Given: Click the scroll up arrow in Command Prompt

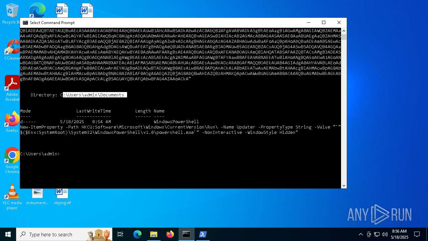Looking at the screenshot, I should pos(344,31).
